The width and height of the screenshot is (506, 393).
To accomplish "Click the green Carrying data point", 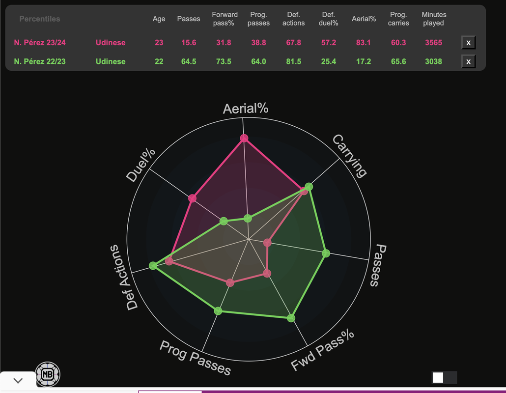I will pos(309,187).
